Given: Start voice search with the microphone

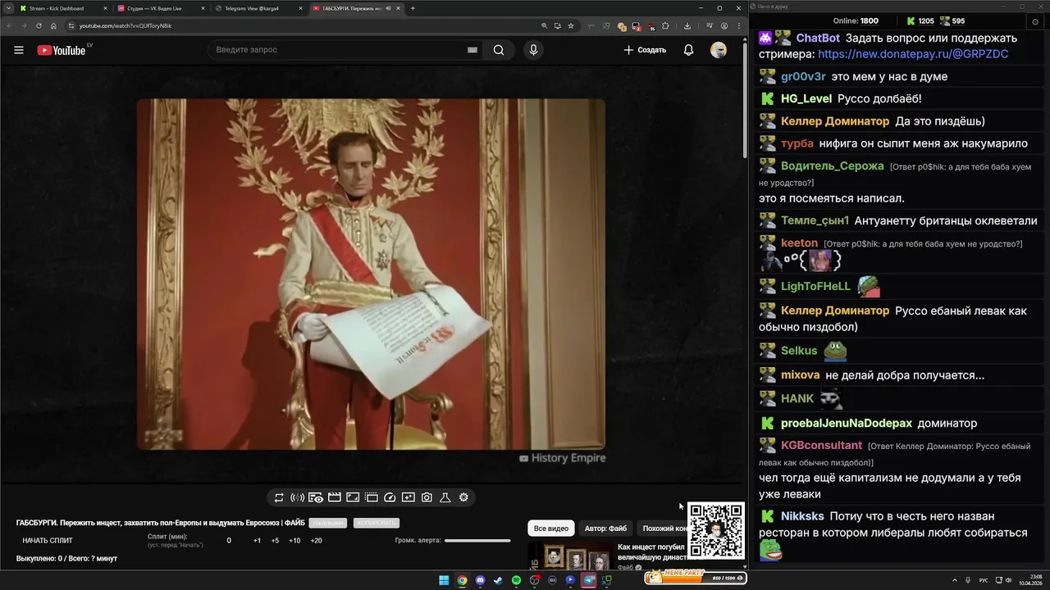Looking at the screenshot, I should tap(533, 50).
